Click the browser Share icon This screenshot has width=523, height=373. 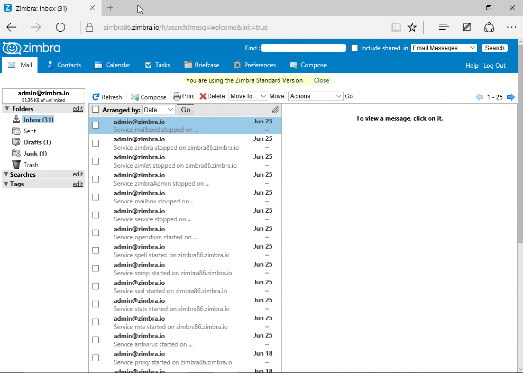click(489, 27)
